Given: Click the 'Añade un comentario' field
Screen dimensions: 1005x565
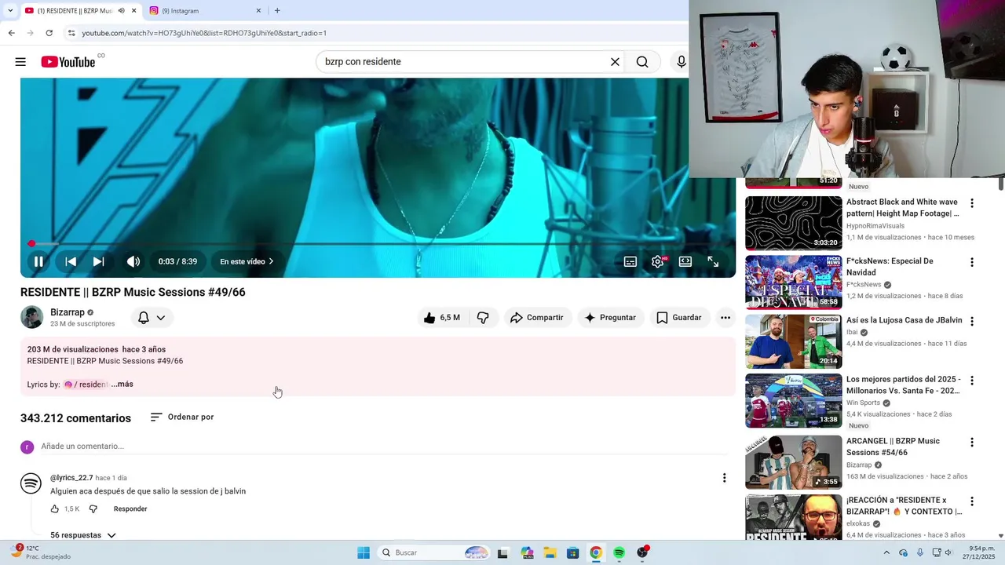Looking at the screenshot, I should pos(384,447).
